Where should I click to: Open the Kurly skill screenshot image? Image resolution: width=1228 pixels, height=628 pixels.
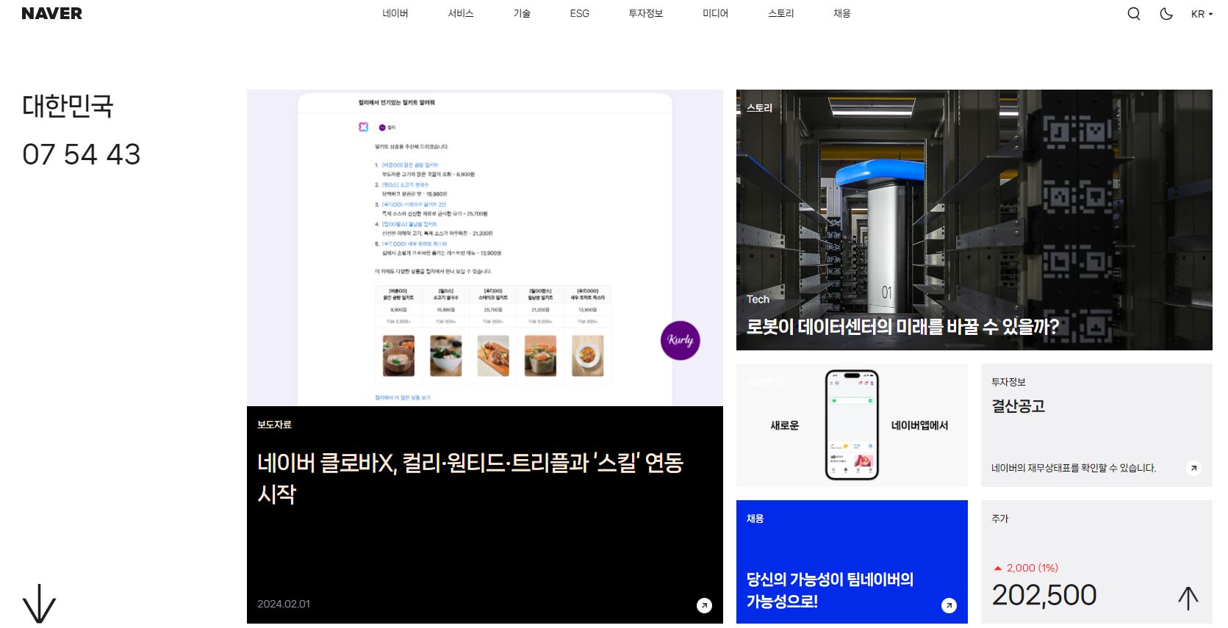pos(485,248)
